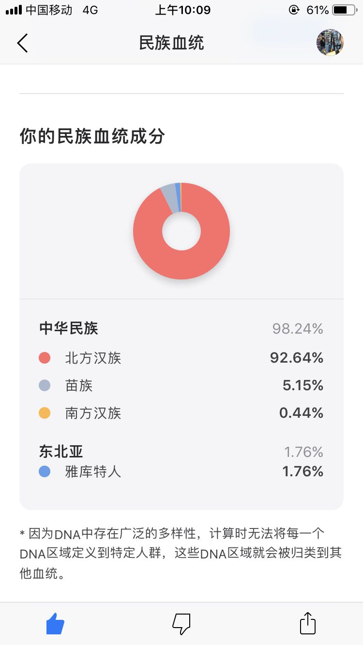Tap the blue thumbs-up like icon
Image resolution: width=363 pixels, height=645 pixels.
(x=55, y=623)
